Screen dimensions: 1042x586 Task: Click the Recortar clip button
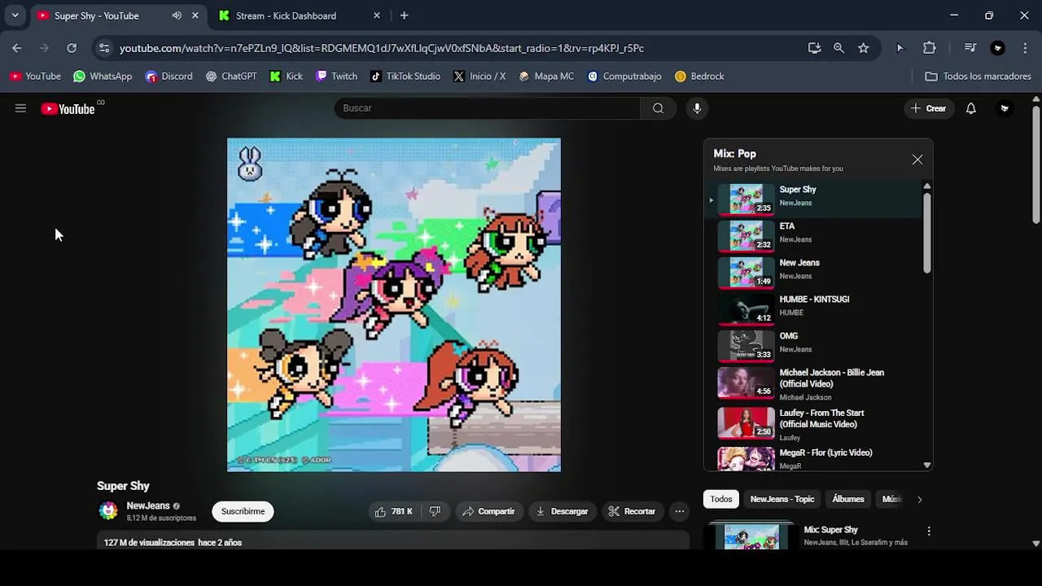pos(633,511)
